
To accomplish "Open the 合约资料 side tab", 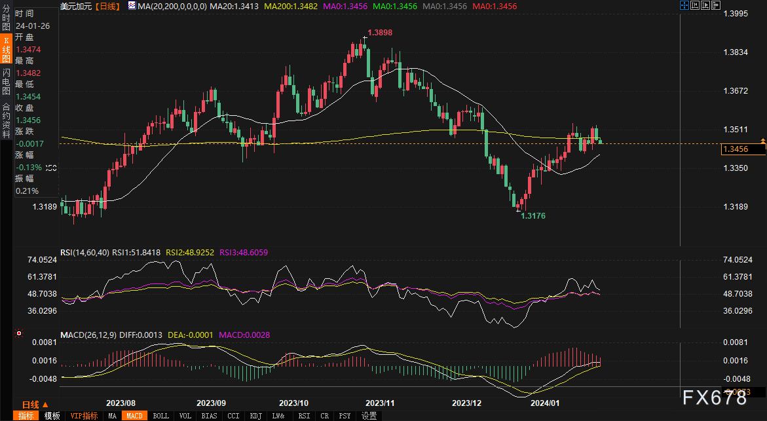I will click(6, 117).
